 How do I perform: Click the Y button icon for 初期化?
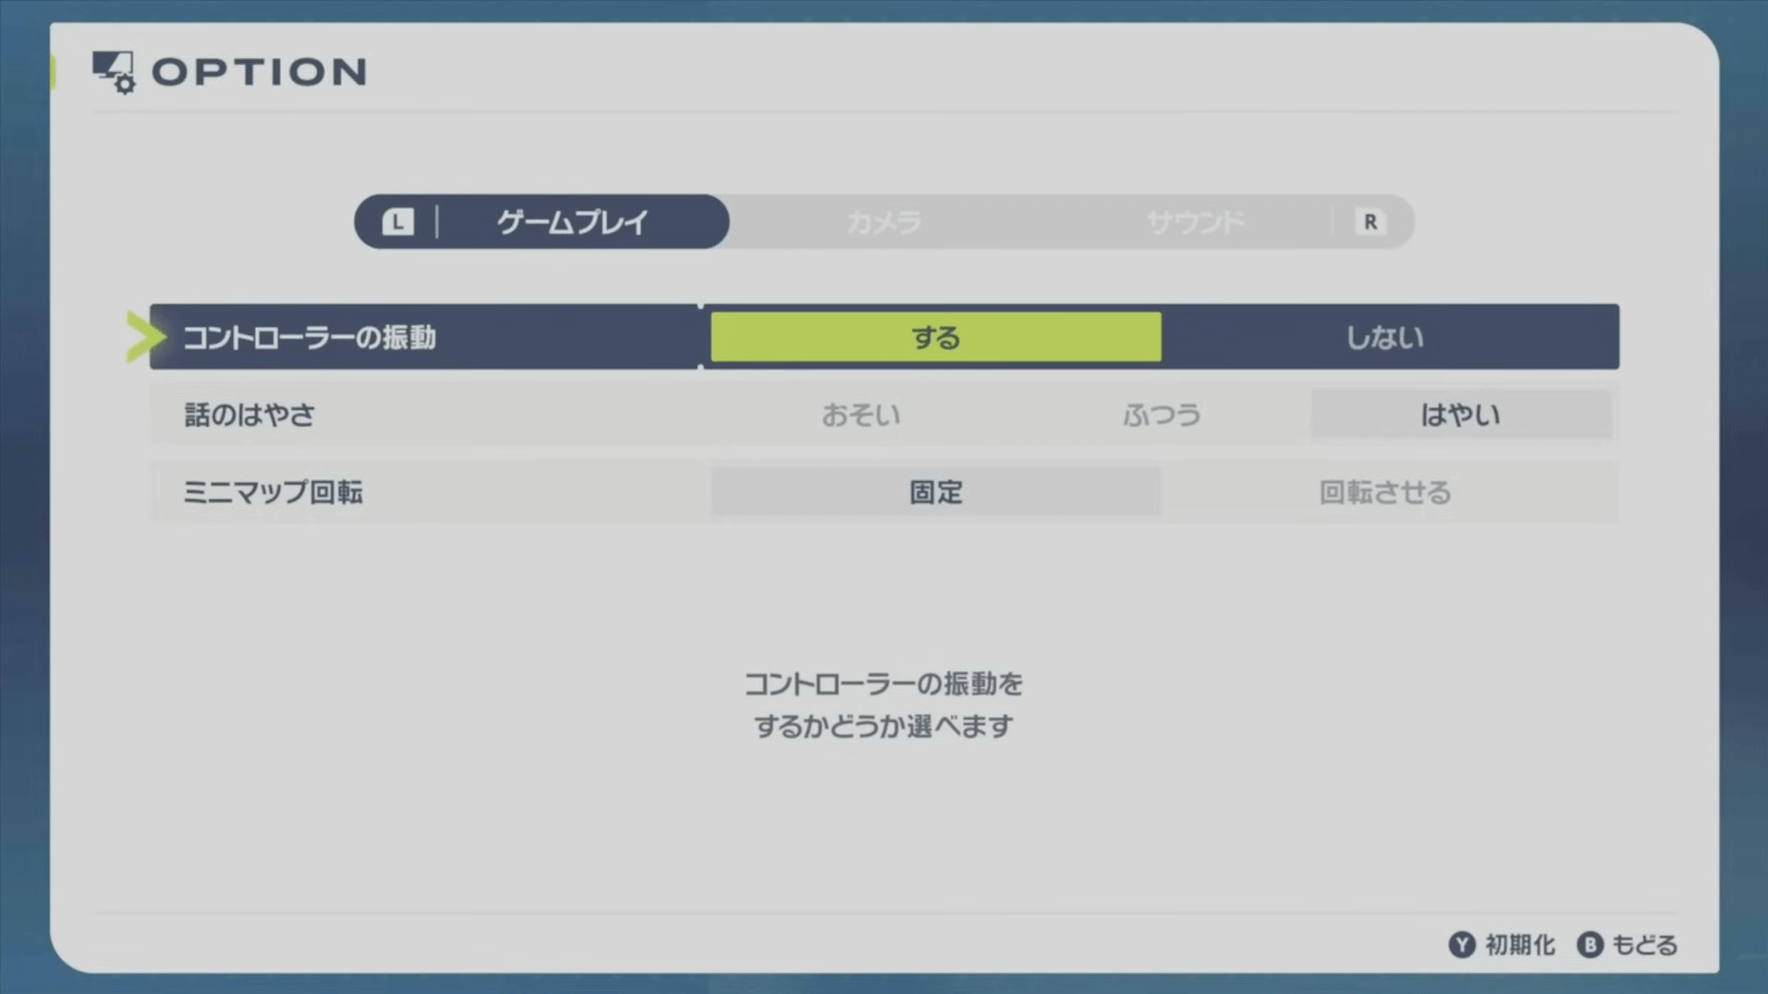1461,944
